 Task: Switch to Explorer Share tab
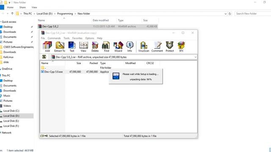(x=22, y=8)
